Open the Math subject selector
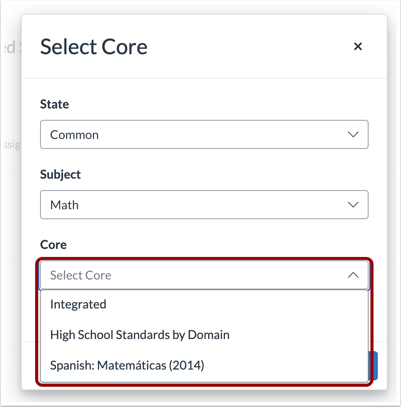The height and width of the screenshot is (407, 401). [x=204, y=205]
